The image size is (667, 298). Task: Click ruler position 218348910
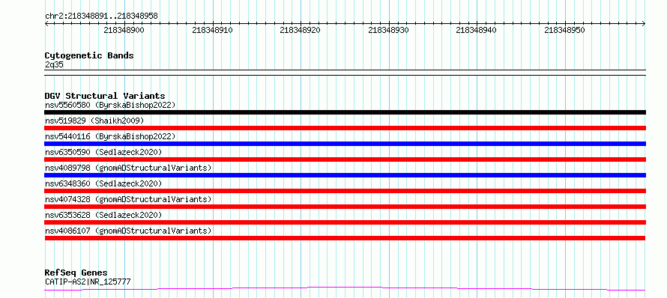tap(212, 30)
